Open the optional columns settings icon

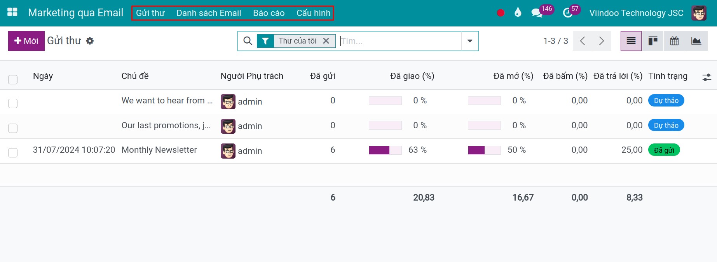707,77
